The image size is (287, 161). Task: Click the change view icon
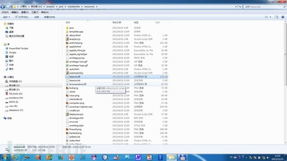point(267,17)
